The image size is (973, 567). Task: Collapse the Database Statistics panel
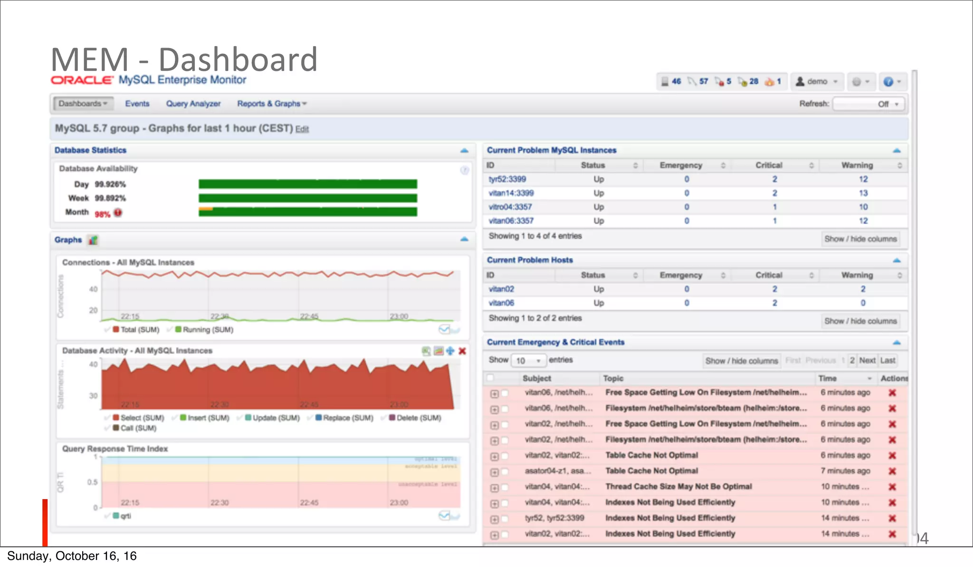(x=464, y=150)
